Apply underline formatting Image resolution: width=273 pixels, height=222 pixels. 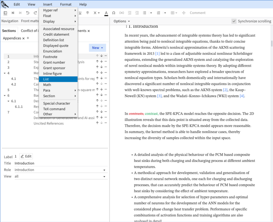80,13
